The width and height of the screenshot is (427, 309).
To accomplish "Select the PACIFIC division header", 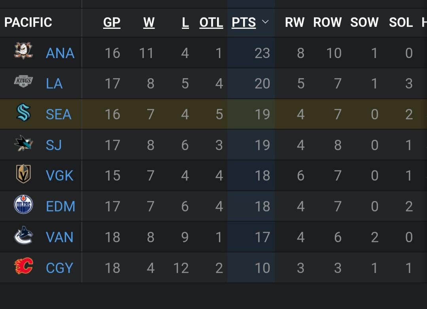I will (x=28, y=23).
